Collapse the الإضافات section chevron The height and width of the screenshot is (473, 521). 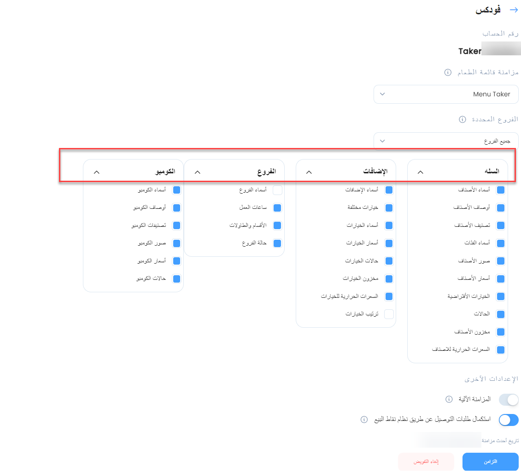309,172
